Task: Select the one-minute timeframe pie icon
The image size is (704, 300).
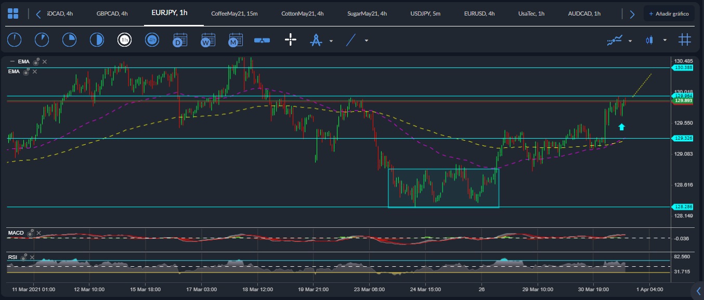Action: (x=14, y=39)
